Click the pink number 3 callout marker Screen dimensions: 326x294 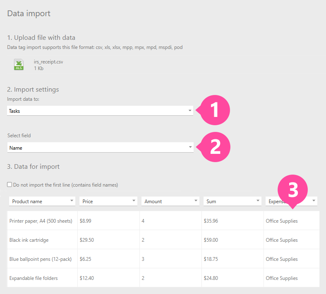coord(292,190)
